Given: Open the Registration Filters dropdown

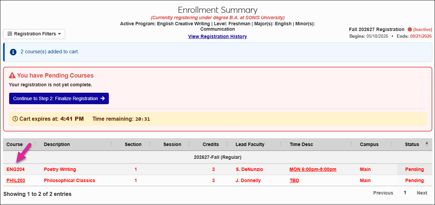Looking at the screenshot, I should point(34,34).
